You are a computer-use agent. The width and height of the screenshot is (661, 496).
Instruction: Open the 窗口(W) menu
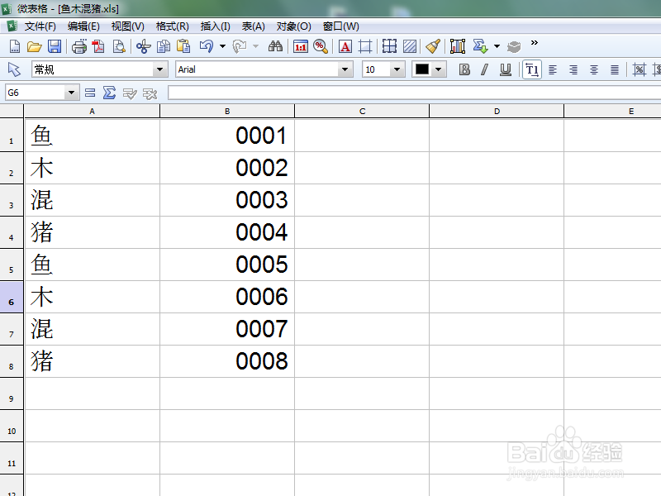point(341,26)
